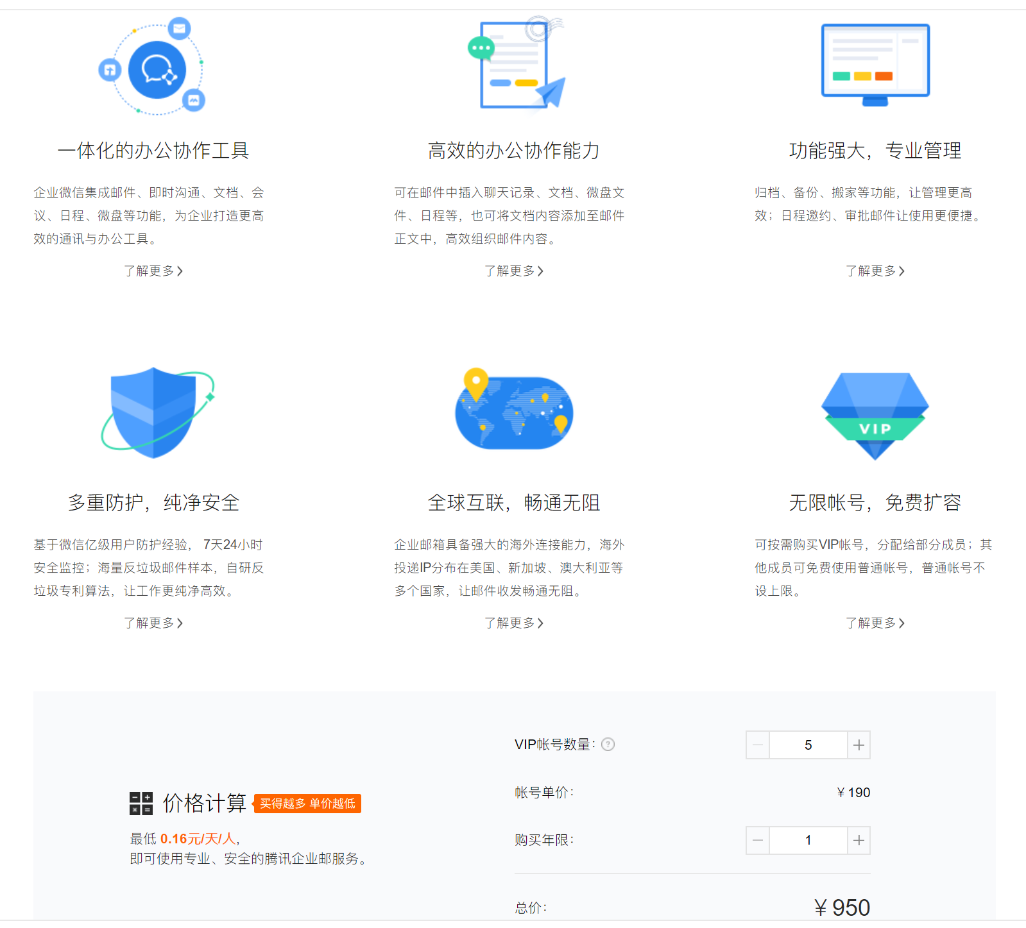Click the WeChat Work chat bubble icon
This screenshot has height=928, width=1026.
click(157, 69)
